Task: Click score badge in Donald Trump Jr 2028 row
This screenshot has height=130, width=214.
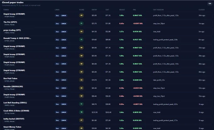Action: 81,40
